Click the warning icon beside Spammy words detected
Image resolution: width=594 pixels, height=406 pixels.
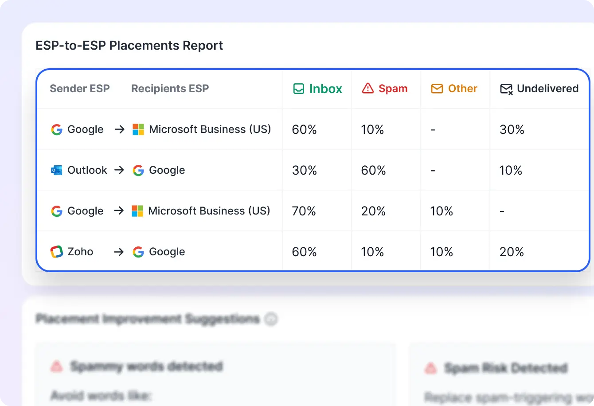[x=57, y=367]
